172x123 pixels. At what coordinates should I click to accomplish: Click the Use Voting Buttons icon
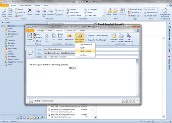tap(80, 38)
